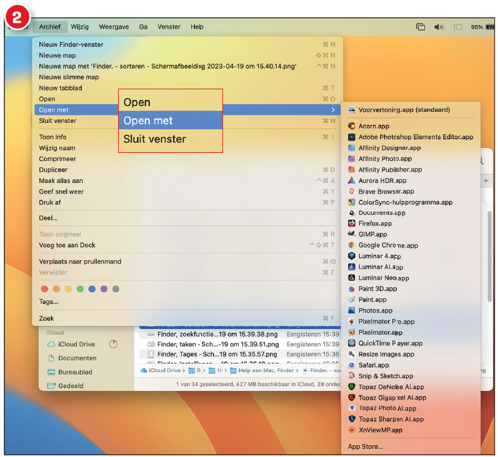Click the XnViewMP.app icon
Image resolution: width=498 pixels, height=457 pixels.
coord(351,430)
